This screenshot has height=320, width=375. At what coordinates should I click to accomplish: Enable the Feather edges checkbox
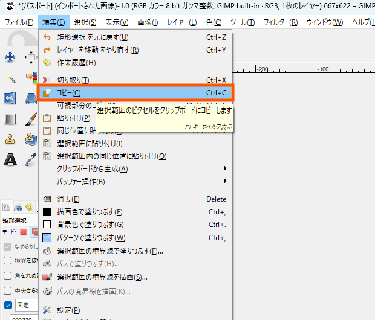pyautogui.click(x=8, y=261)
